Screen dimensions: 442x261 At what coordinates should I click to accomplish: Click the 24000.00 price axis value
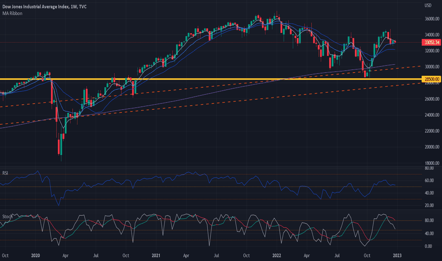point(432,115)
